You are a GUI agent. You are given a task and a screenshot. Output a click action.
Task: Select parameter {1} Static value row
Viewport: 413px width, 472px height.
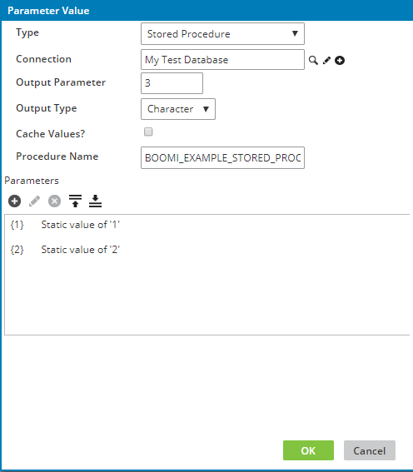click(x=207, y=225)
